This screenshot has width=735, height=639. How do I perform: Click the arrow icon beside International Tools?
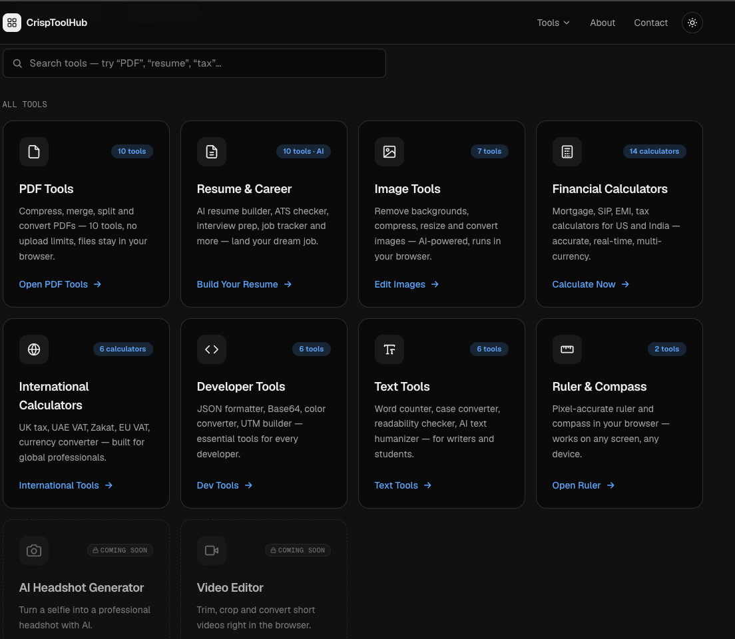click(x=109, y=485)
